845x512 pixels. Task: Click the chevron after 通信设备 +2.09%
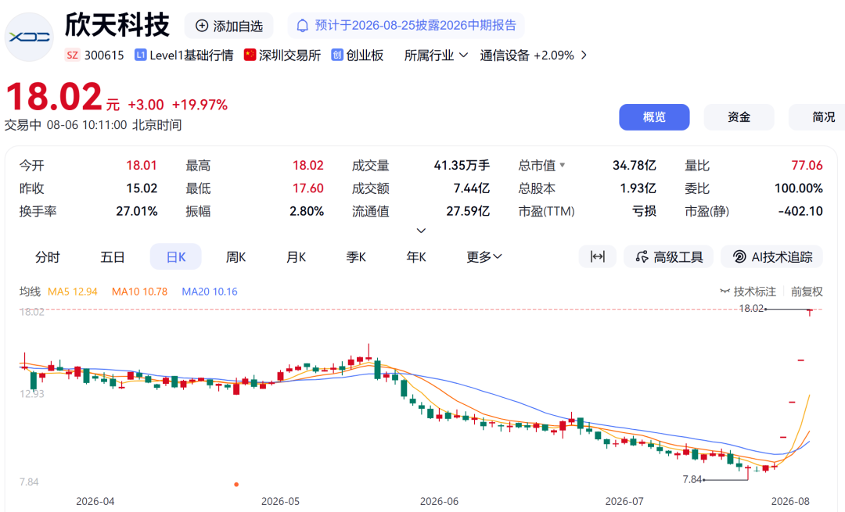584,55
